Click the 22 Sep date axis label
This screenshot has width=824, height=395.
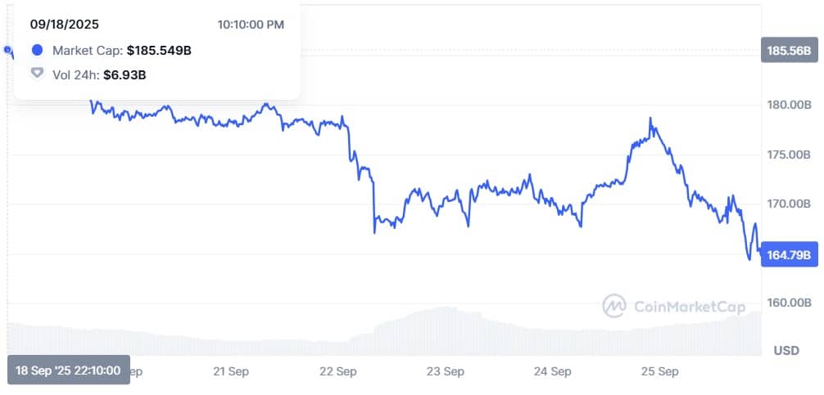[338, 371]
